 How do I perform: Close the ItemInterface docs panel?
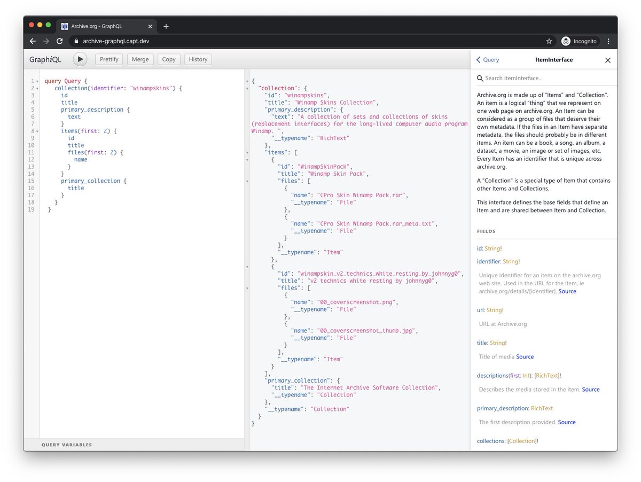[607, 60]
